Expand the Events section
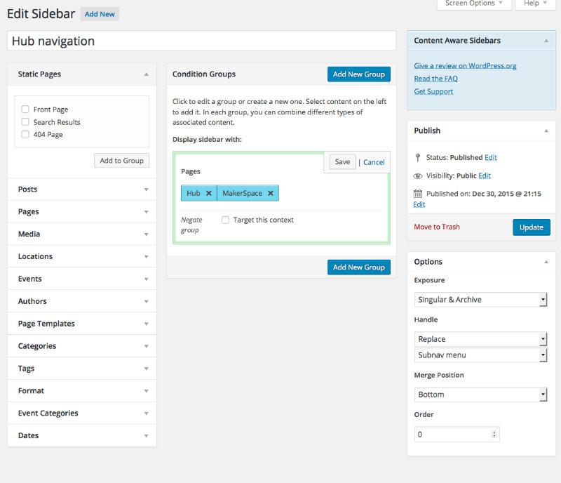561x483 pixels. (82, 279)
